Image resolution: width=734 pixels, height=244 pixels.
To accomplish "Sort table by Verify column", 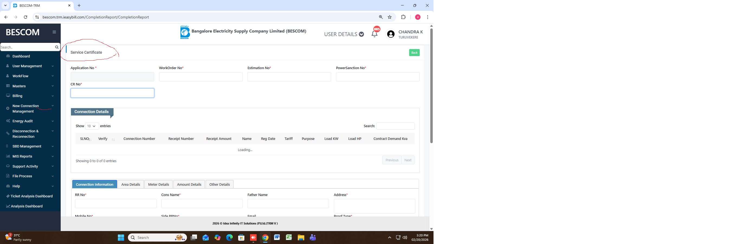I will [105, 139].
